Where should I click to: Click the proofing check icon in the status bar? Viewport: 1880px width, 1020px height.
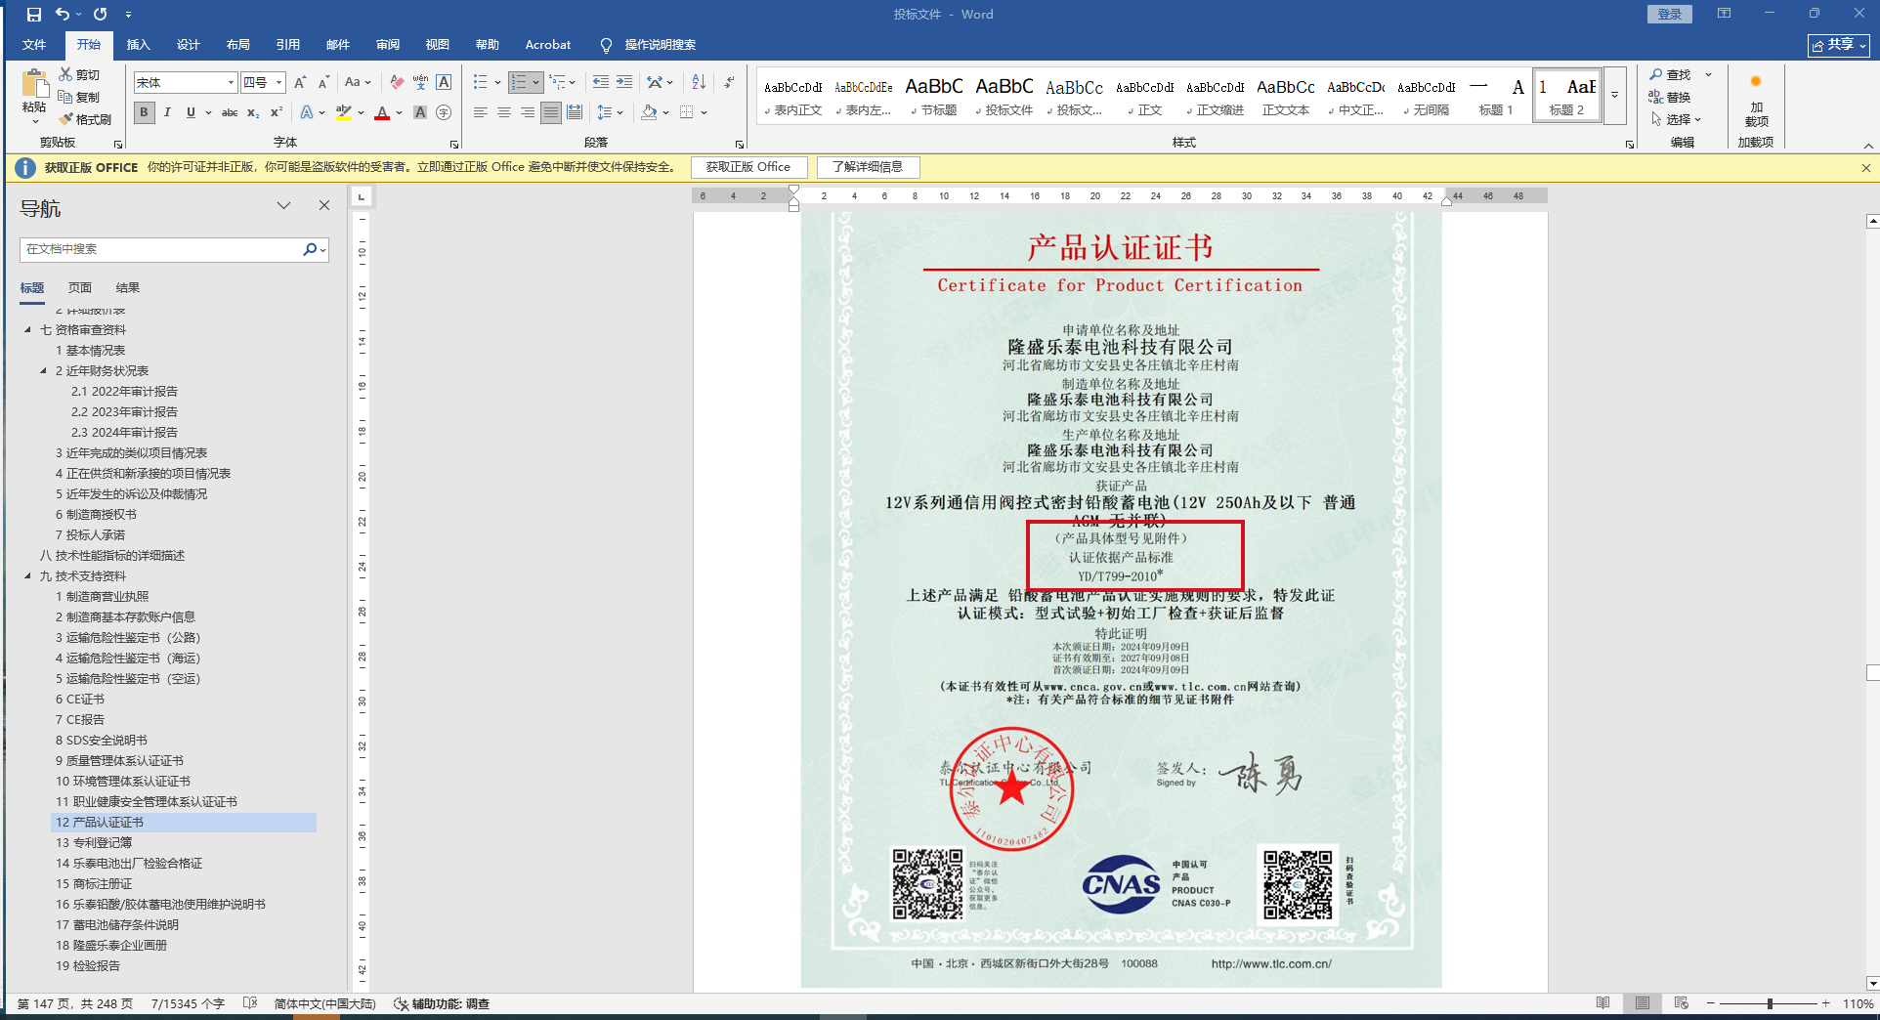pyautogui.click(x=250, y=1003)
